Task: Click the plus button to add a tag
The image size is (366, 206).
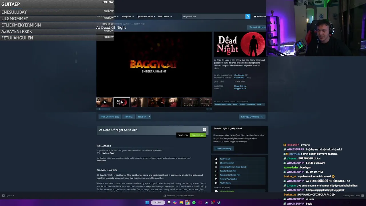Action: (264, 104)
